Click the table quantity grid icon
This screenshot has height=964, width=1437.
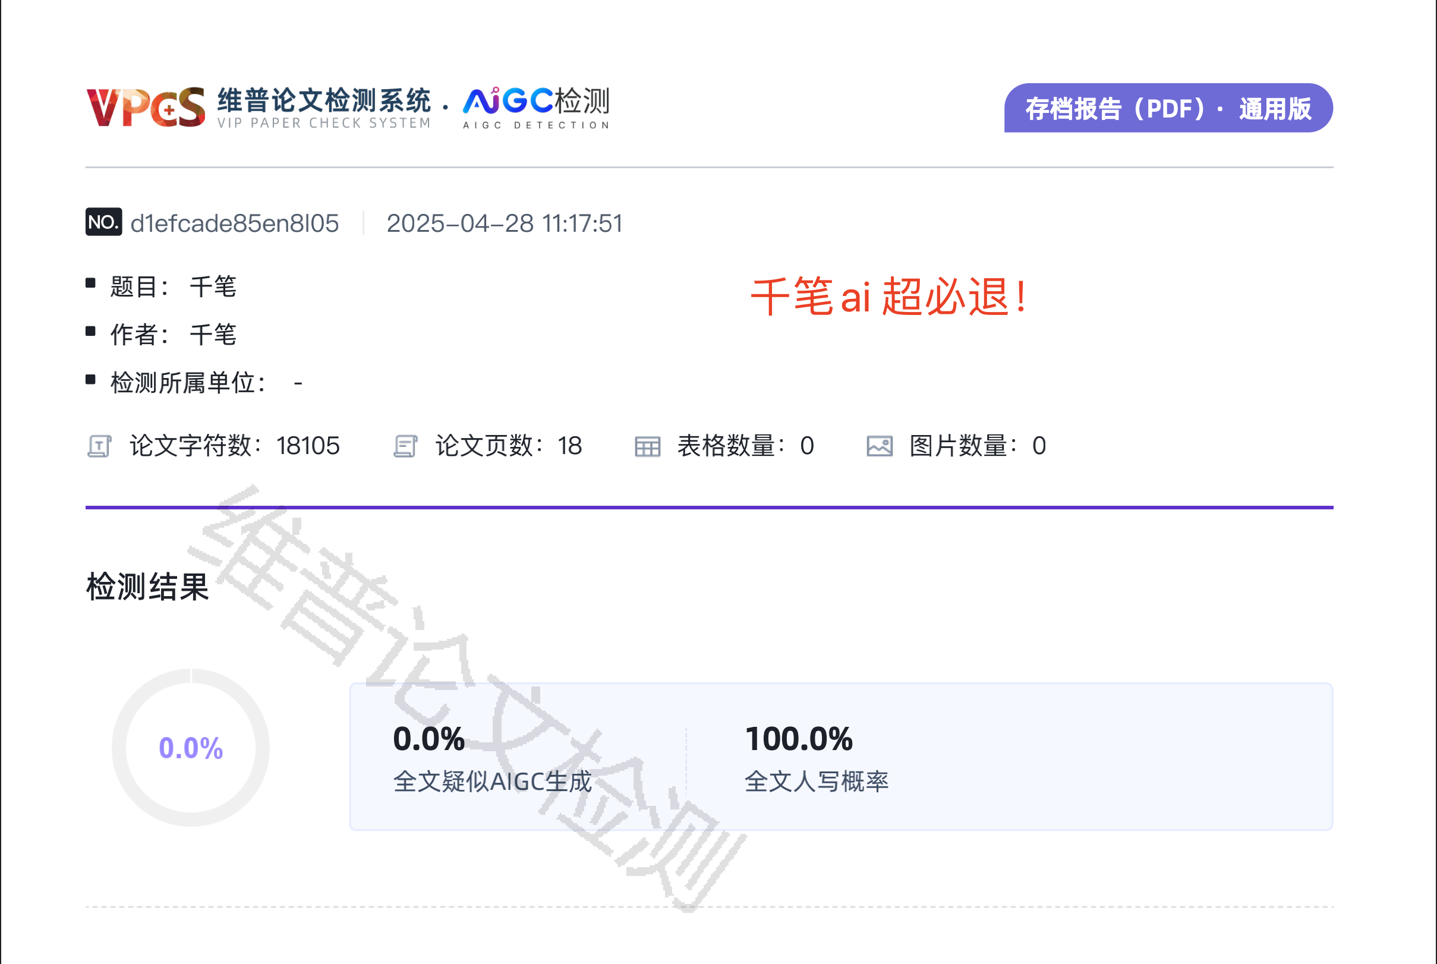pyautogui.click(x=647, y=446)
